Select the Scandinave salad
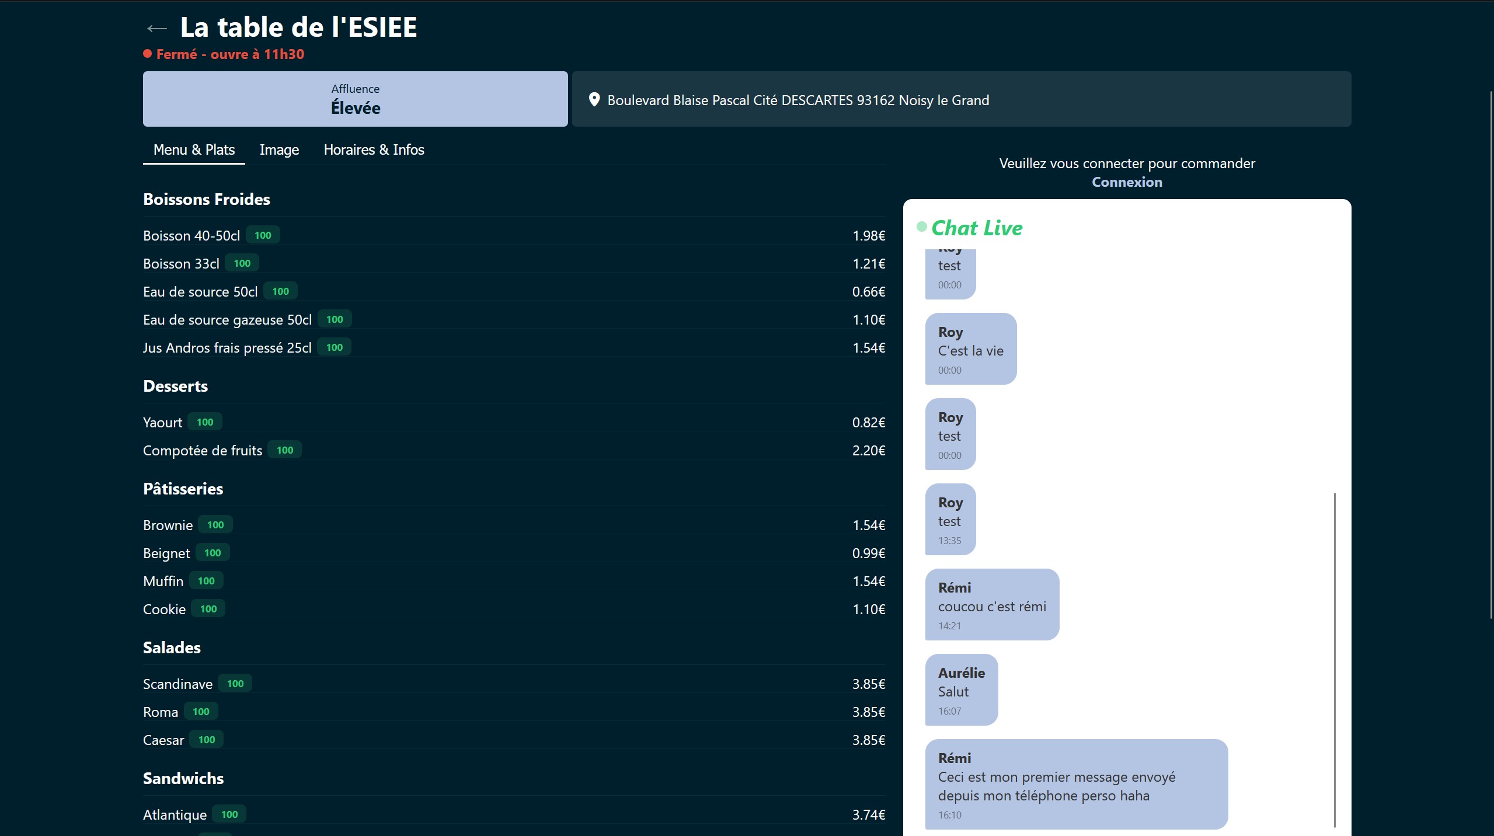The height and width of the screenshot is (836, 1494). 514,684
